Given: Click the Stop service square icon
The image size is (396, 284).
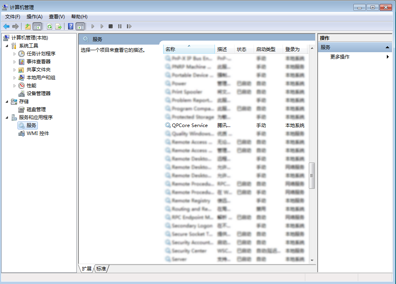Looking at the screenshot, I should click(x=111, y=26).
